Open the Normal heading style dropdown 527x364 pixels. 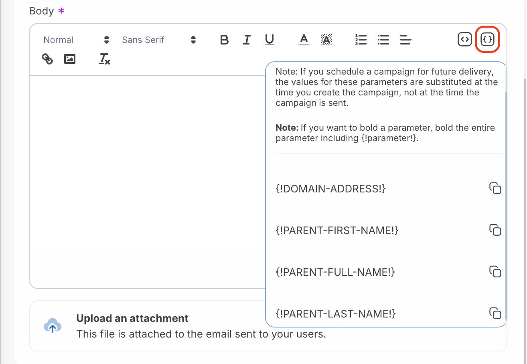[x=76, y=40]
